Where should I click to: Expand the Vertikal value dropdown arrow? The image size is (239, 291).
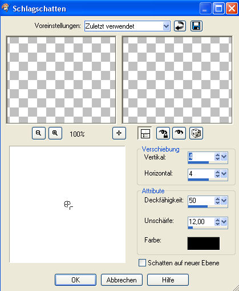(x=224, y=157)
